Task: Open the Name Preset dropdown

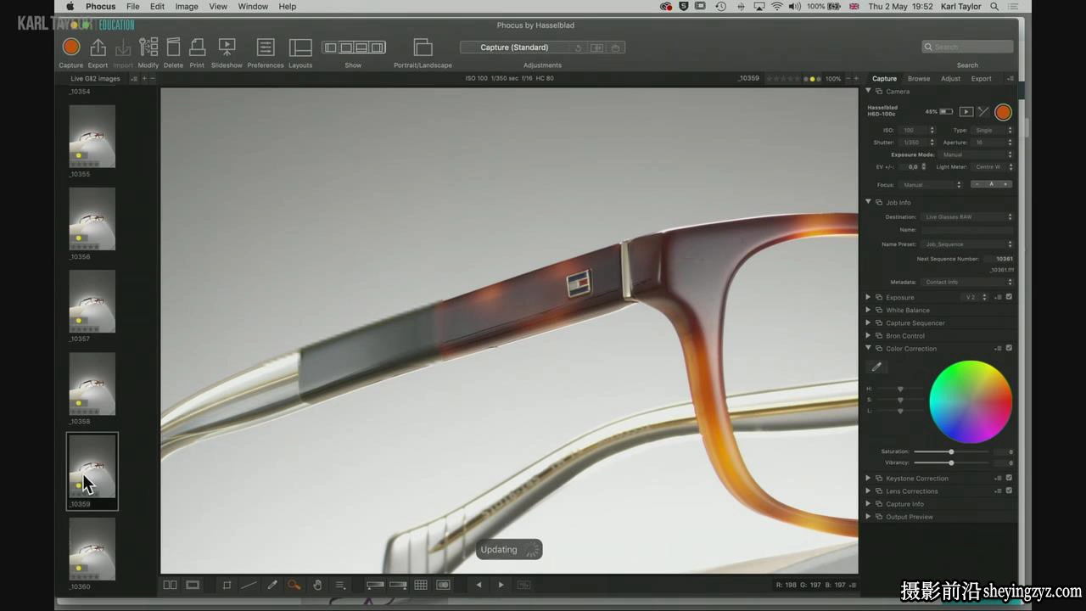Action: coord(967,244)
